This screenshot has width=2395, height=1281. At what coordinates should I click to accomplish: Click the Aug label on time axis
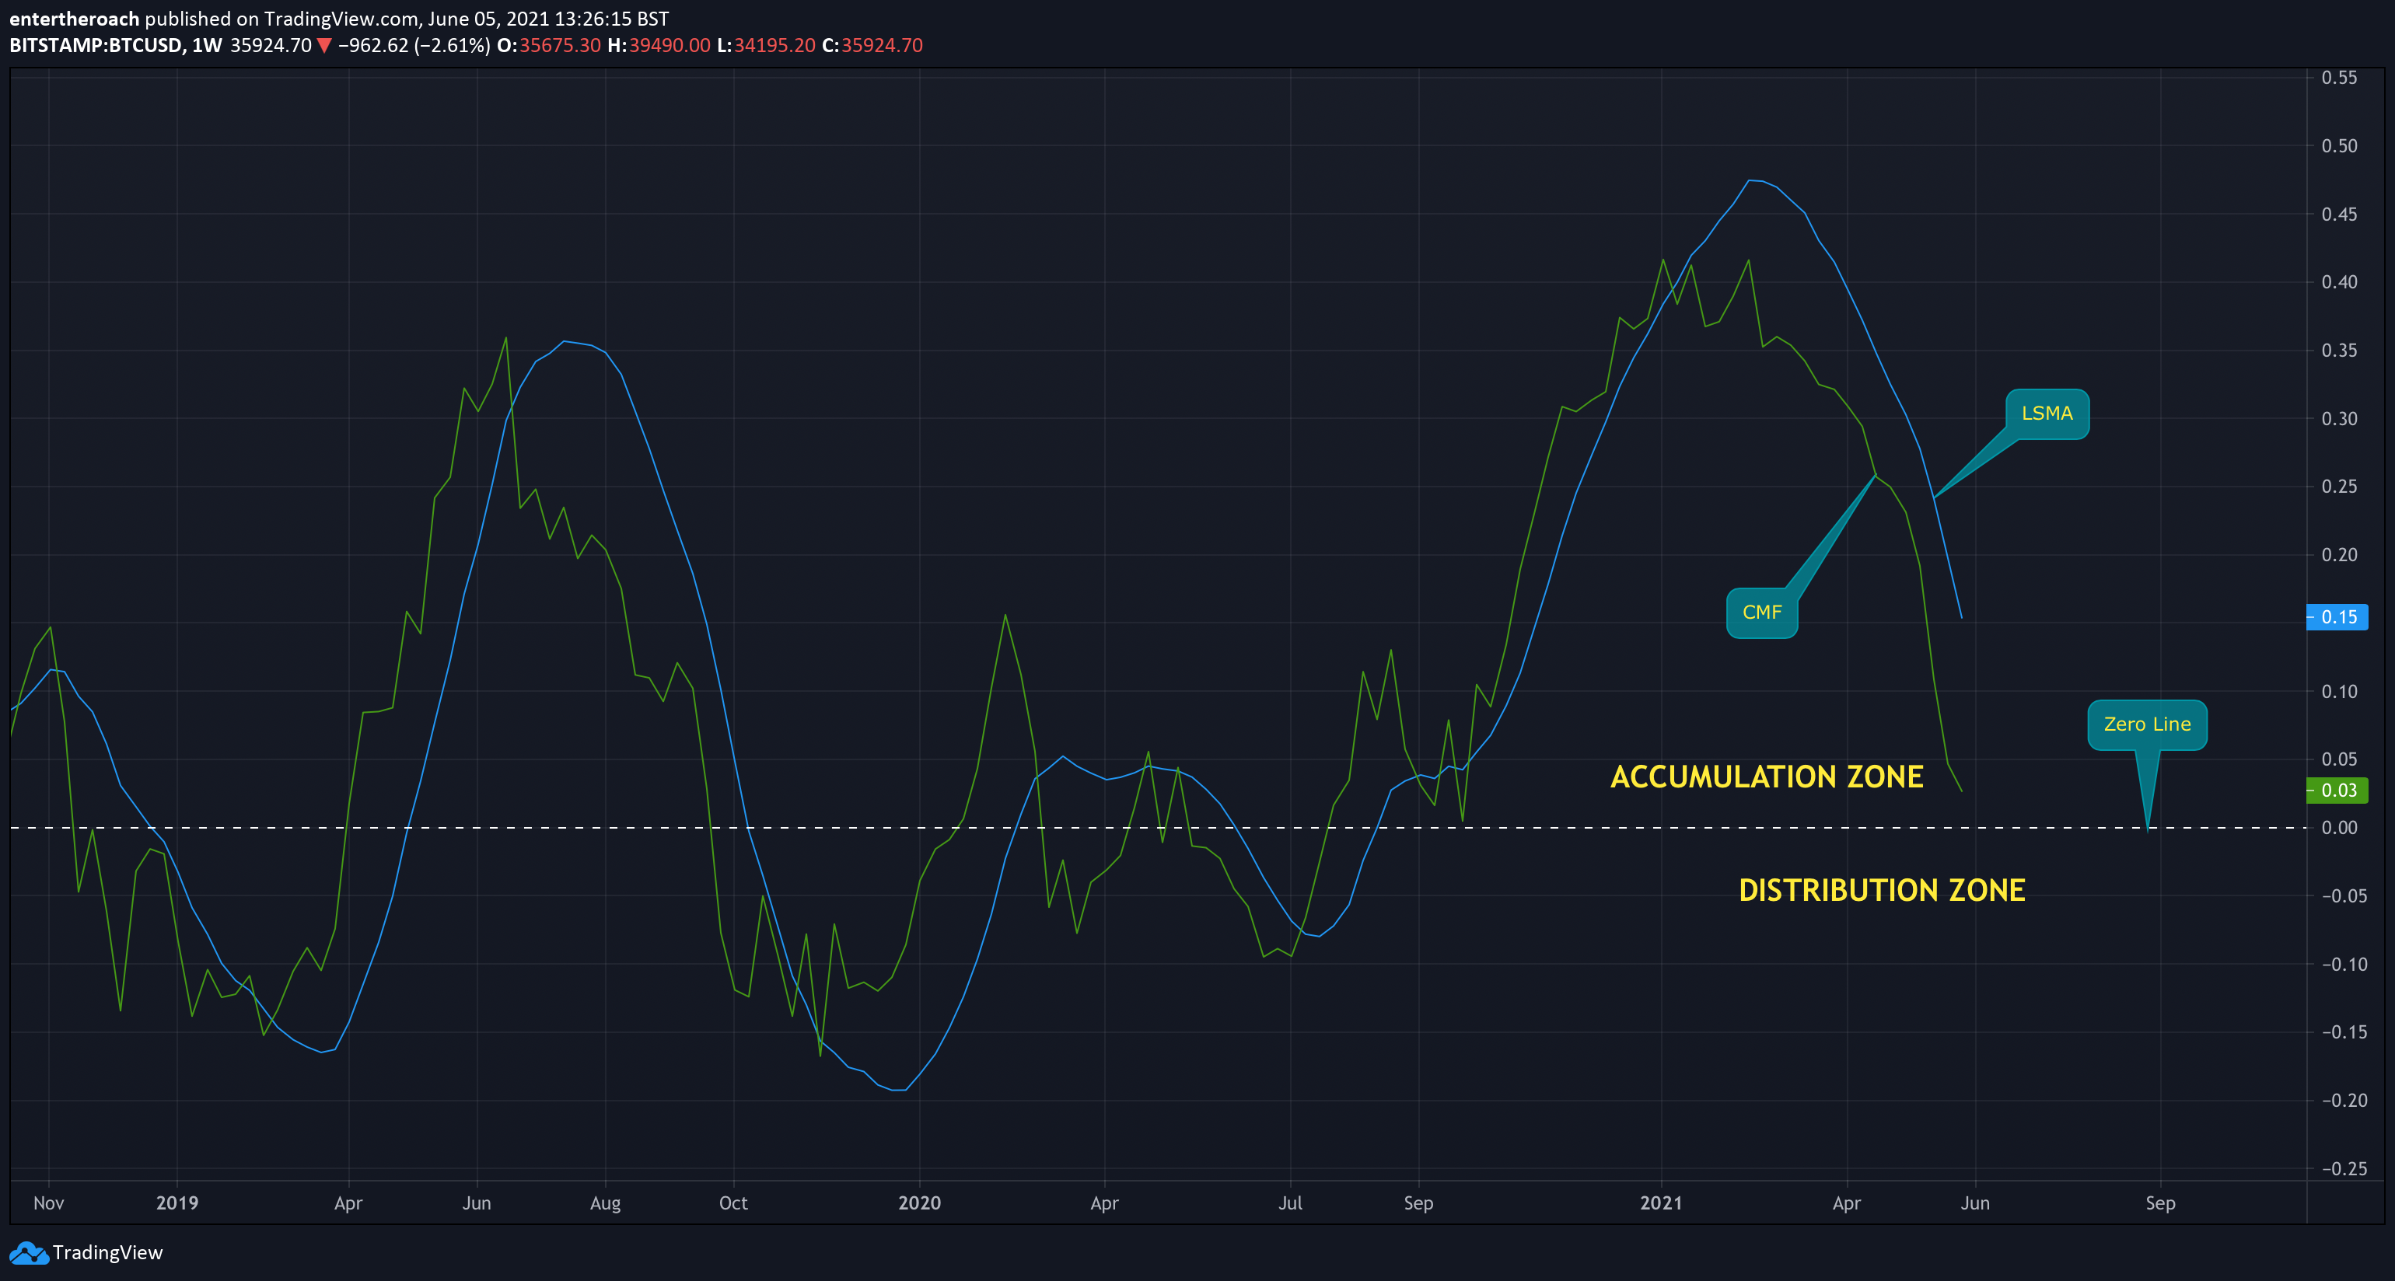pos(605,1203)
